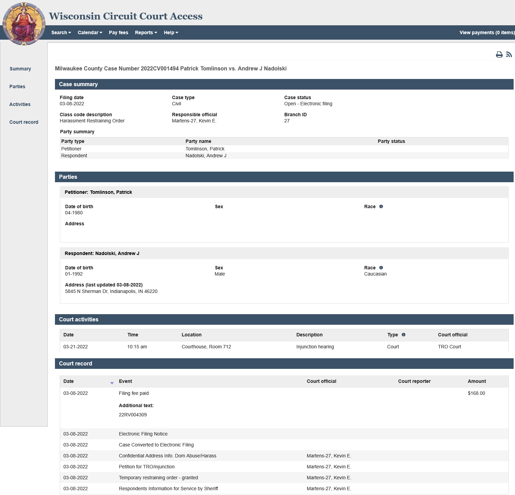Open the Reports dropdown menu
The height and width of the screenshot is (495, 515).
point(146,32)
